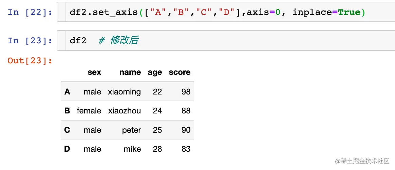The height and width of the screenshot is (170, 395).
Task: Click the Out[23] output prompt
Action: click(x=30, y=60)
